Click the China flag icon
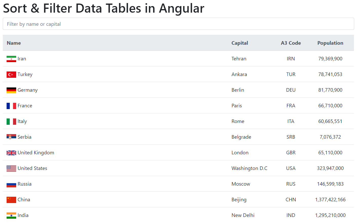Viewport: 358px width, 223px height. coord(11,200)
